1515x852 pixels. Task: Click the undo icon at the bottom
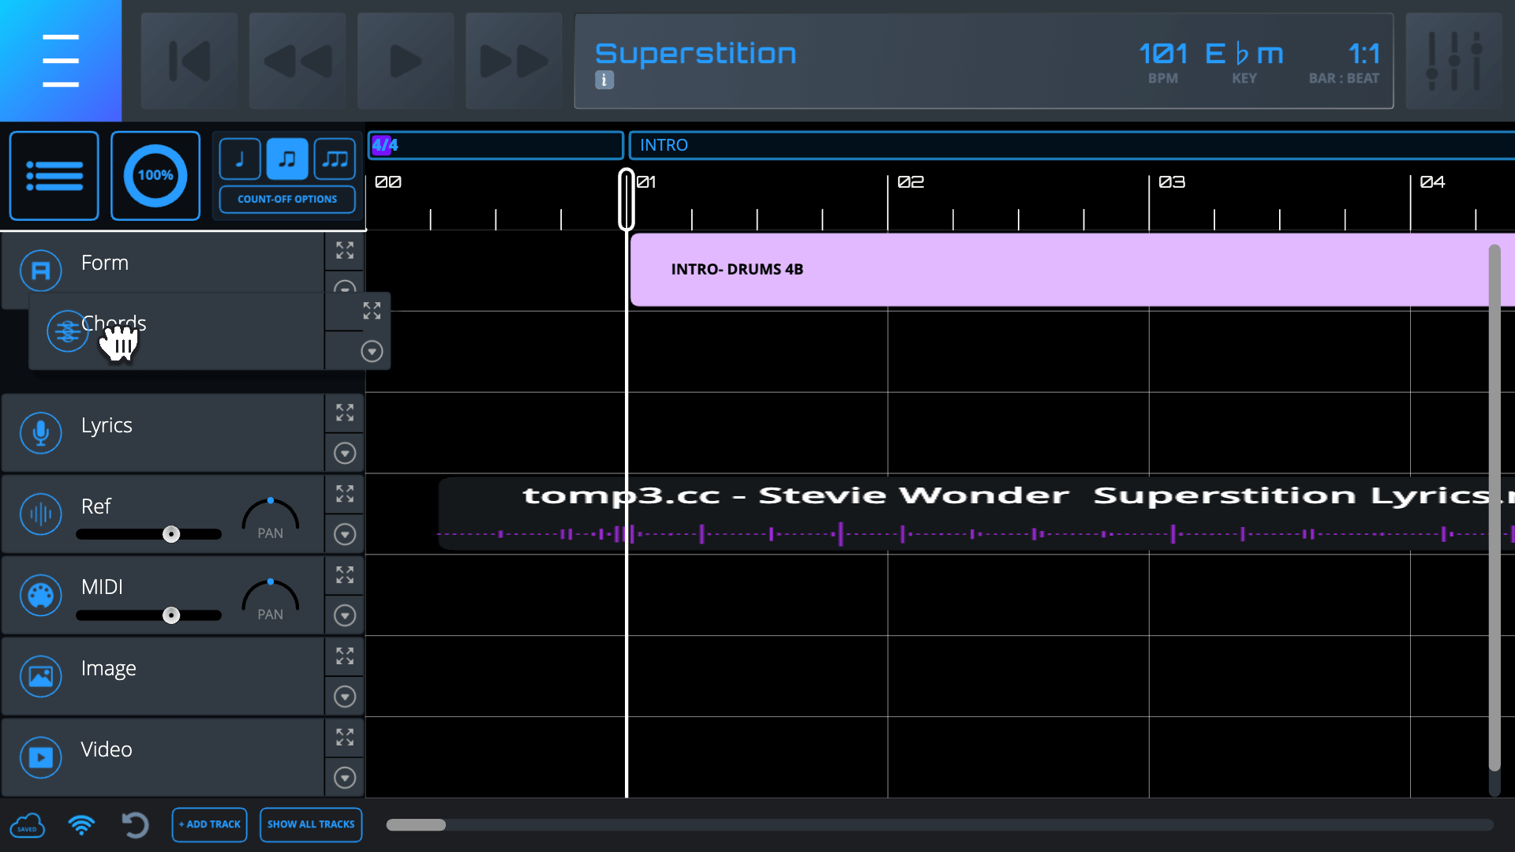tap(134, 825)
